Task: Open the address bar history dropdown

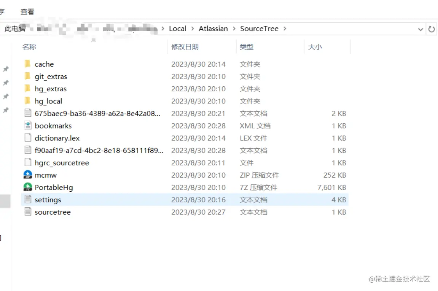Action: [x=420, y=29]
